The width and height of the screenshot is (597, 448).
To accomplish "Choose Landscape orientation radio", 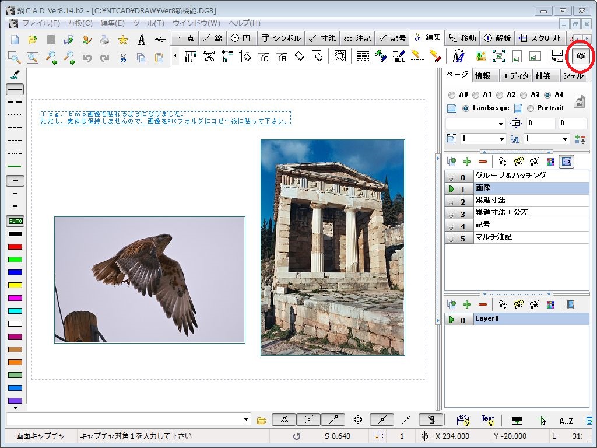I will 465,108.
